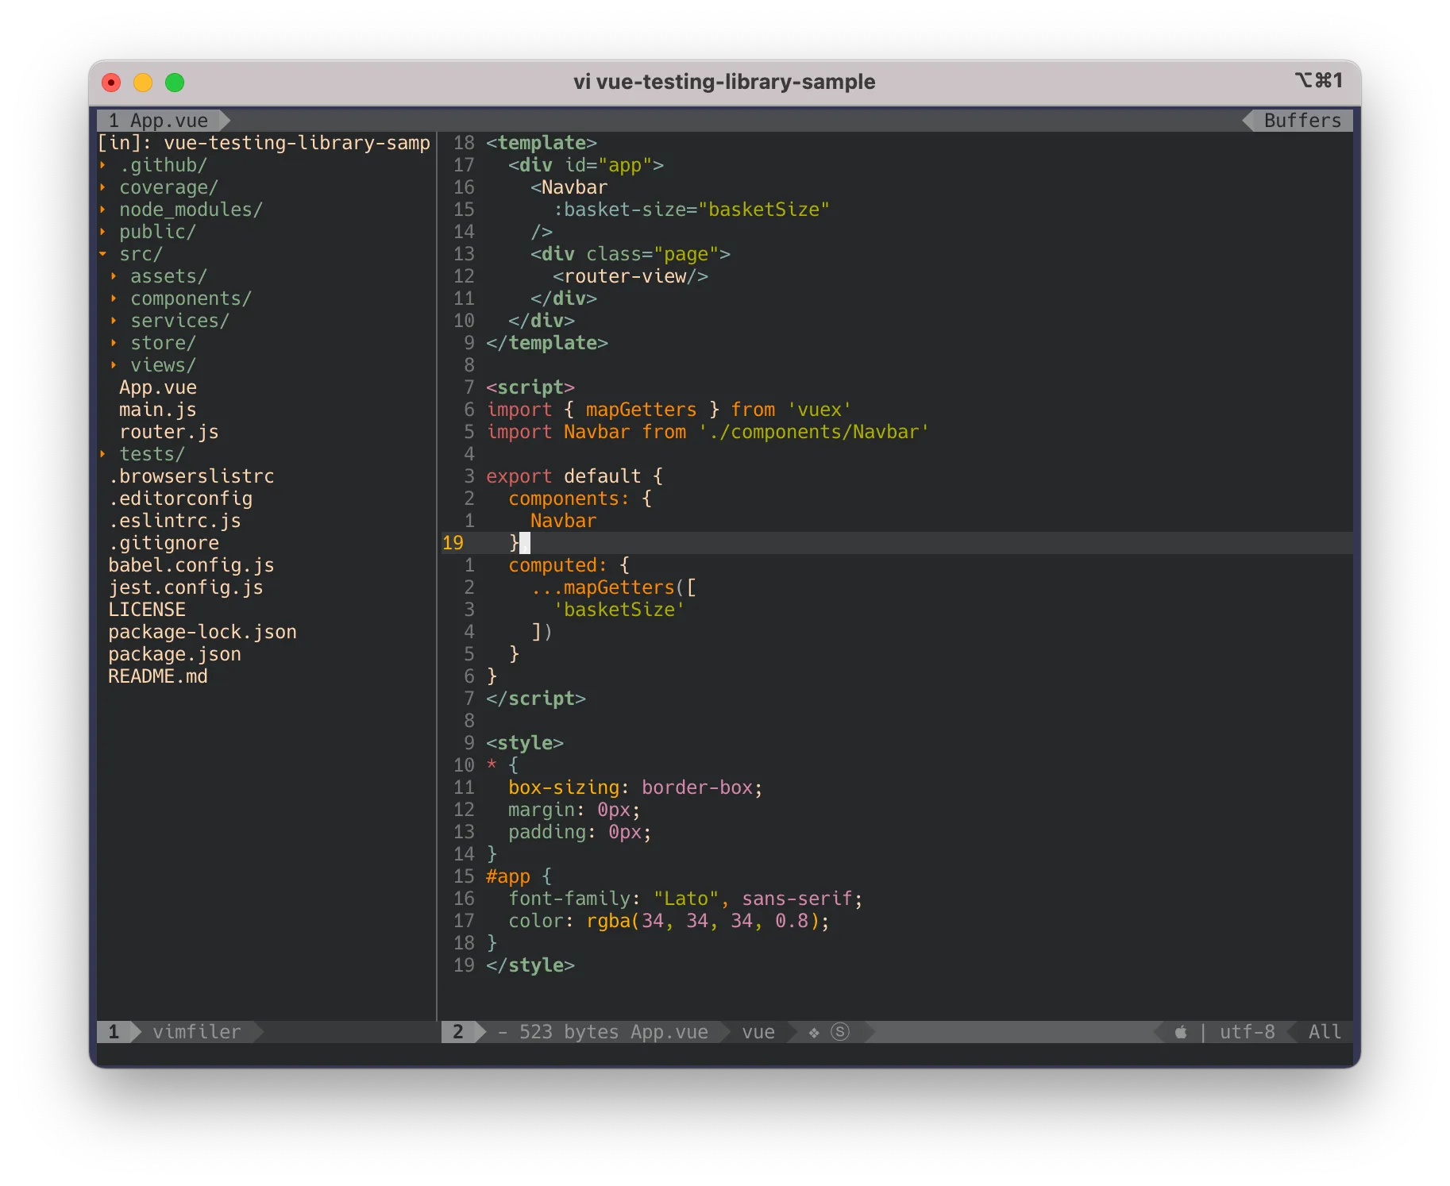Click the 'computed: {' line

coord(569,565)
